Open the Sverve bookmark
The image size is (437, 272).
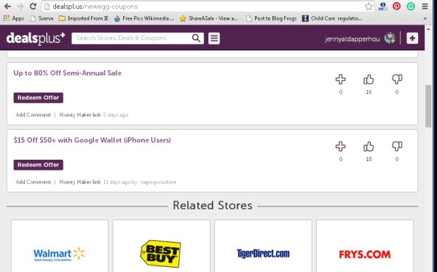point(42,18)
